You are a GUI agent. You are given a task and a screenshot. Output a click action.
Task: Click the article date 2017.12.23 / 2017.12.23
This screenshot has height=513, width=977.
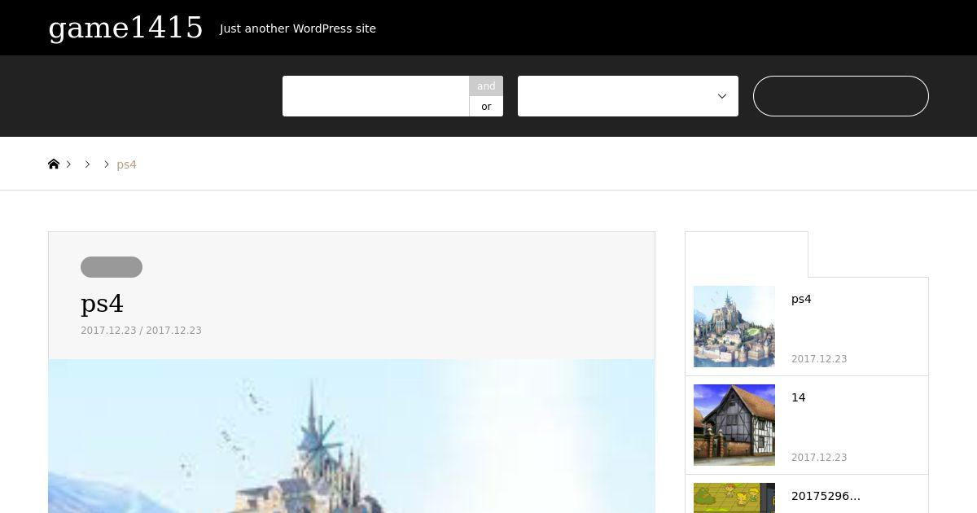[141, 331]
